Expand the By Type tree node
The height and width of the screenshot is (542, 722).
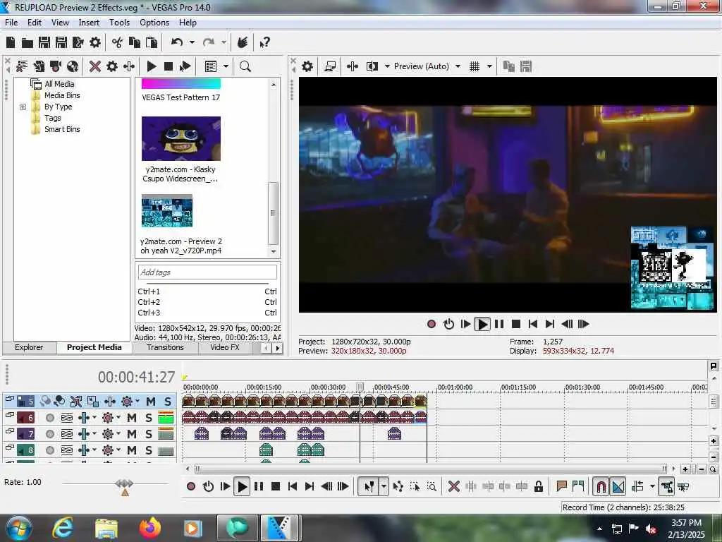pos(23,107)
